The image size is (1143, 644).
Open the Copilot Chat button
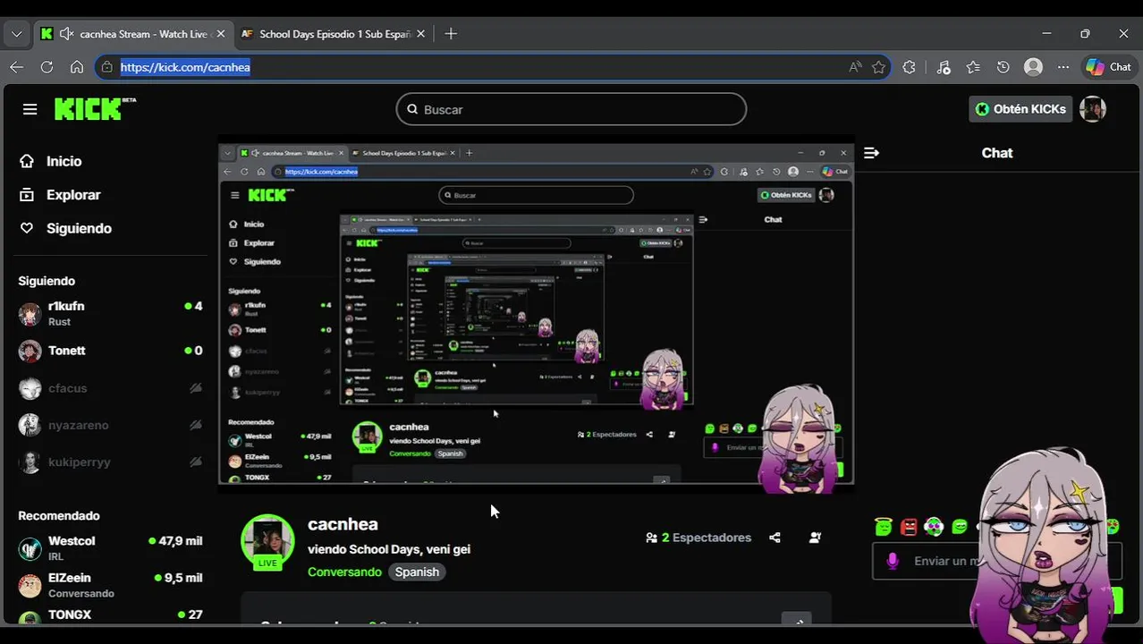(x=1109, y=67)
